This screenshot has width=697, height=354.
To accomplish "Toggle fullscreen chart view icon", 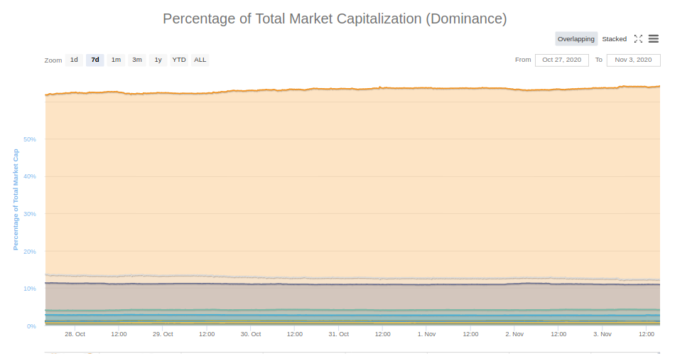I will click(x=638, y=39).
